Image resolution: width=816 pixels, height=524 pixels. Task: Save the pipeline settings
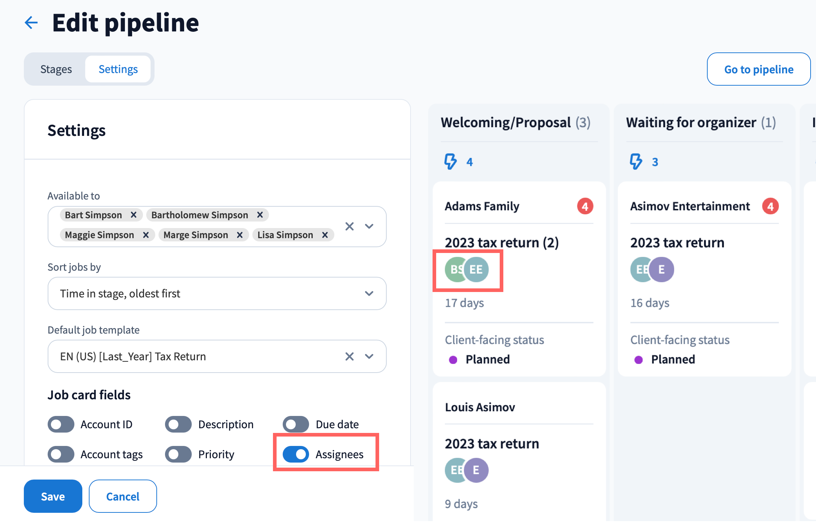[x=53, y=496]
